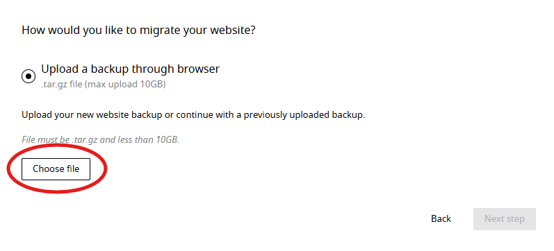Screen dimensions: 554x251
Task: Go Back to the previous step
Action: point(441,218)
